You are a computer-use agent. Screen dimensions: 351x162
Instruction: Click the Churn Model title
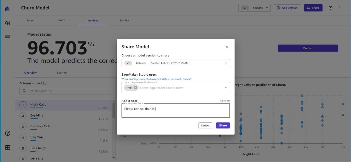(35, 8)
